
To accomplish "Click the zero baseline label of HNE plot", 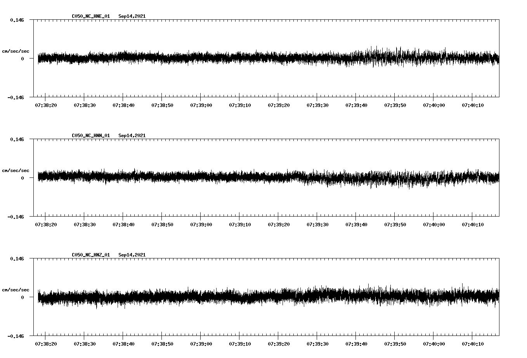I will 23,59.
